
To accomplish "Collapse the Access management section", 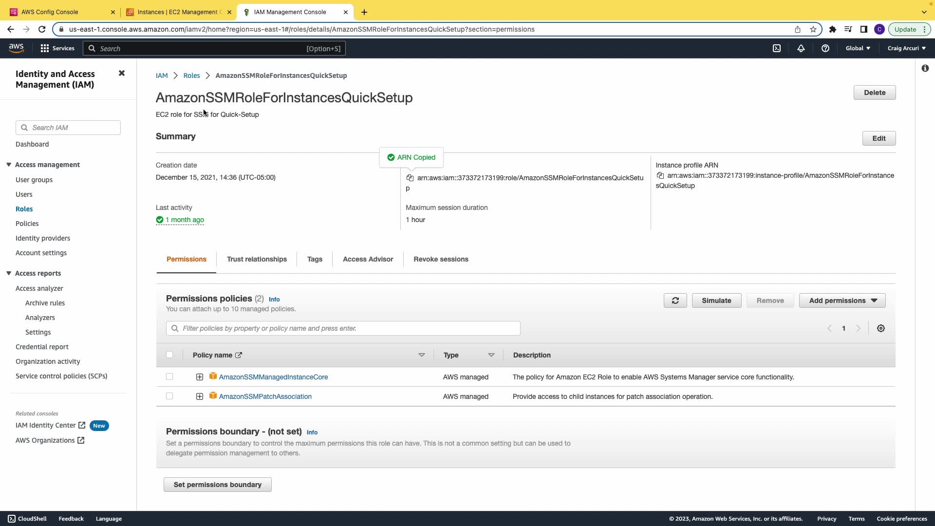I will click(x=9, y=165).
